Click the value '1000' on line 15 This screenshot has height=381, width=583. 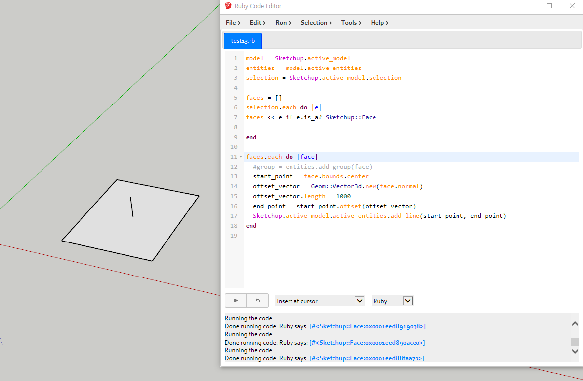tap(343, 196)
